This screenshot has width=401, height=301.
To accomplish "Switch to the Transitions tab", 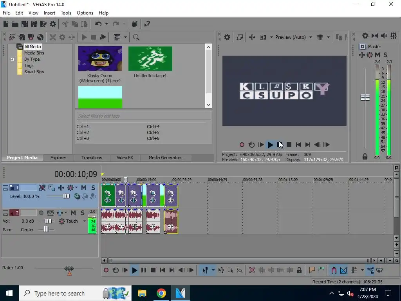I will (92, 158).
